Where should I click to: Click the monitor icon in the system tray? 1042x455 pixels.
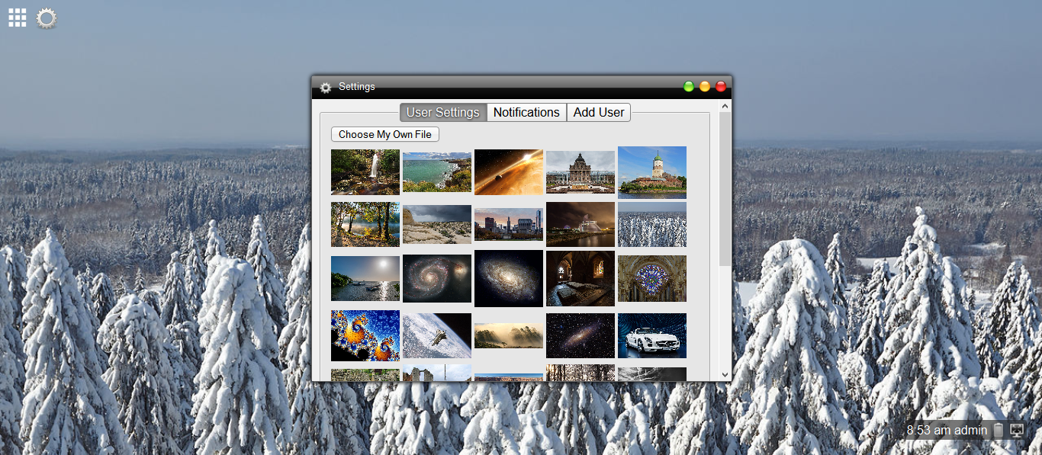[x=1016, y=430]
